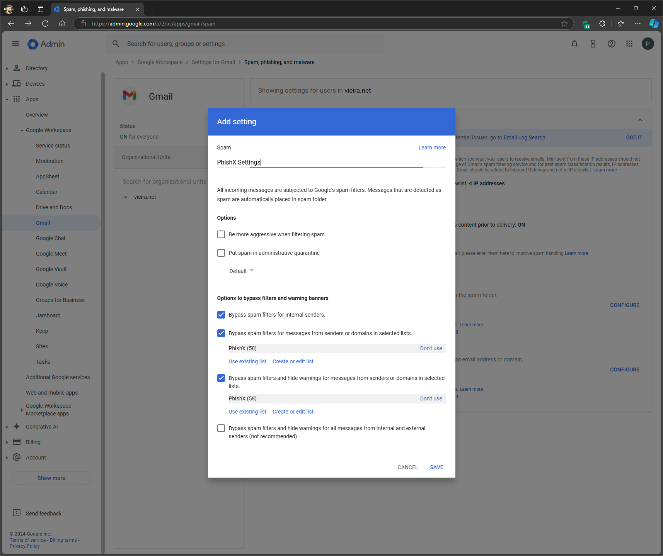
Task: Open the help question mark icon
Action: point(612,44)
